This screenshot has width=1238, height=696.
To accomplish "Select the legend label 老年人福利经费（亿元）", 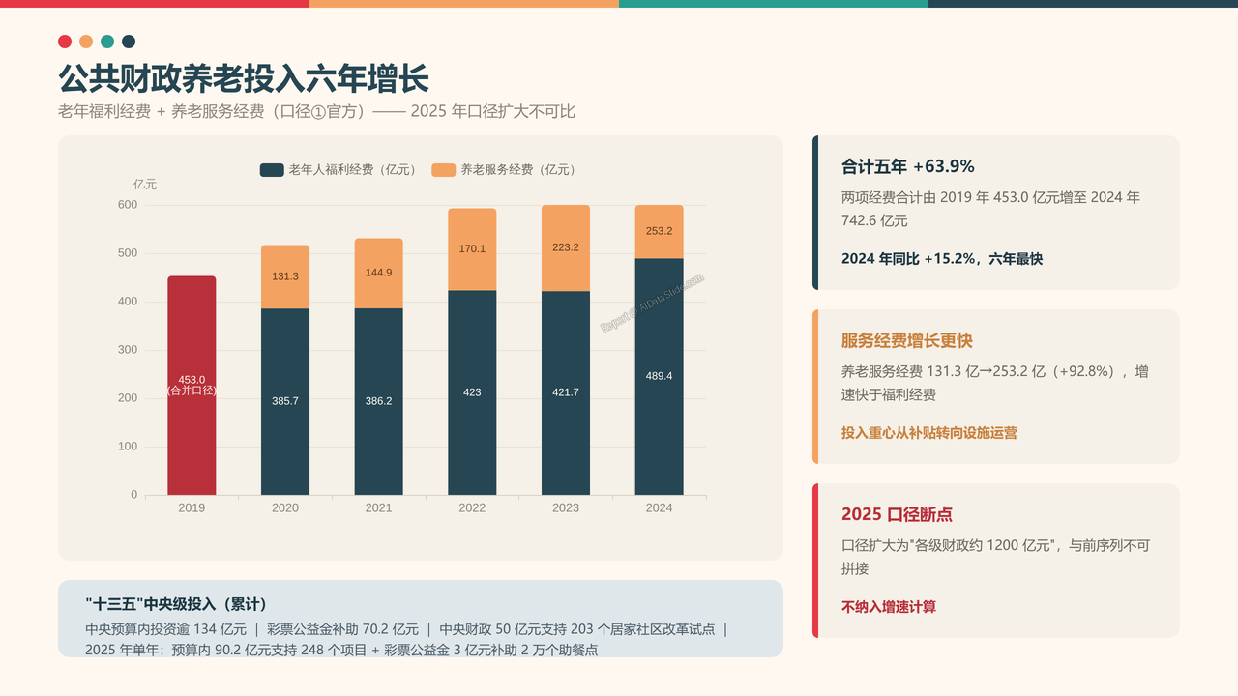I will [354, 170].
